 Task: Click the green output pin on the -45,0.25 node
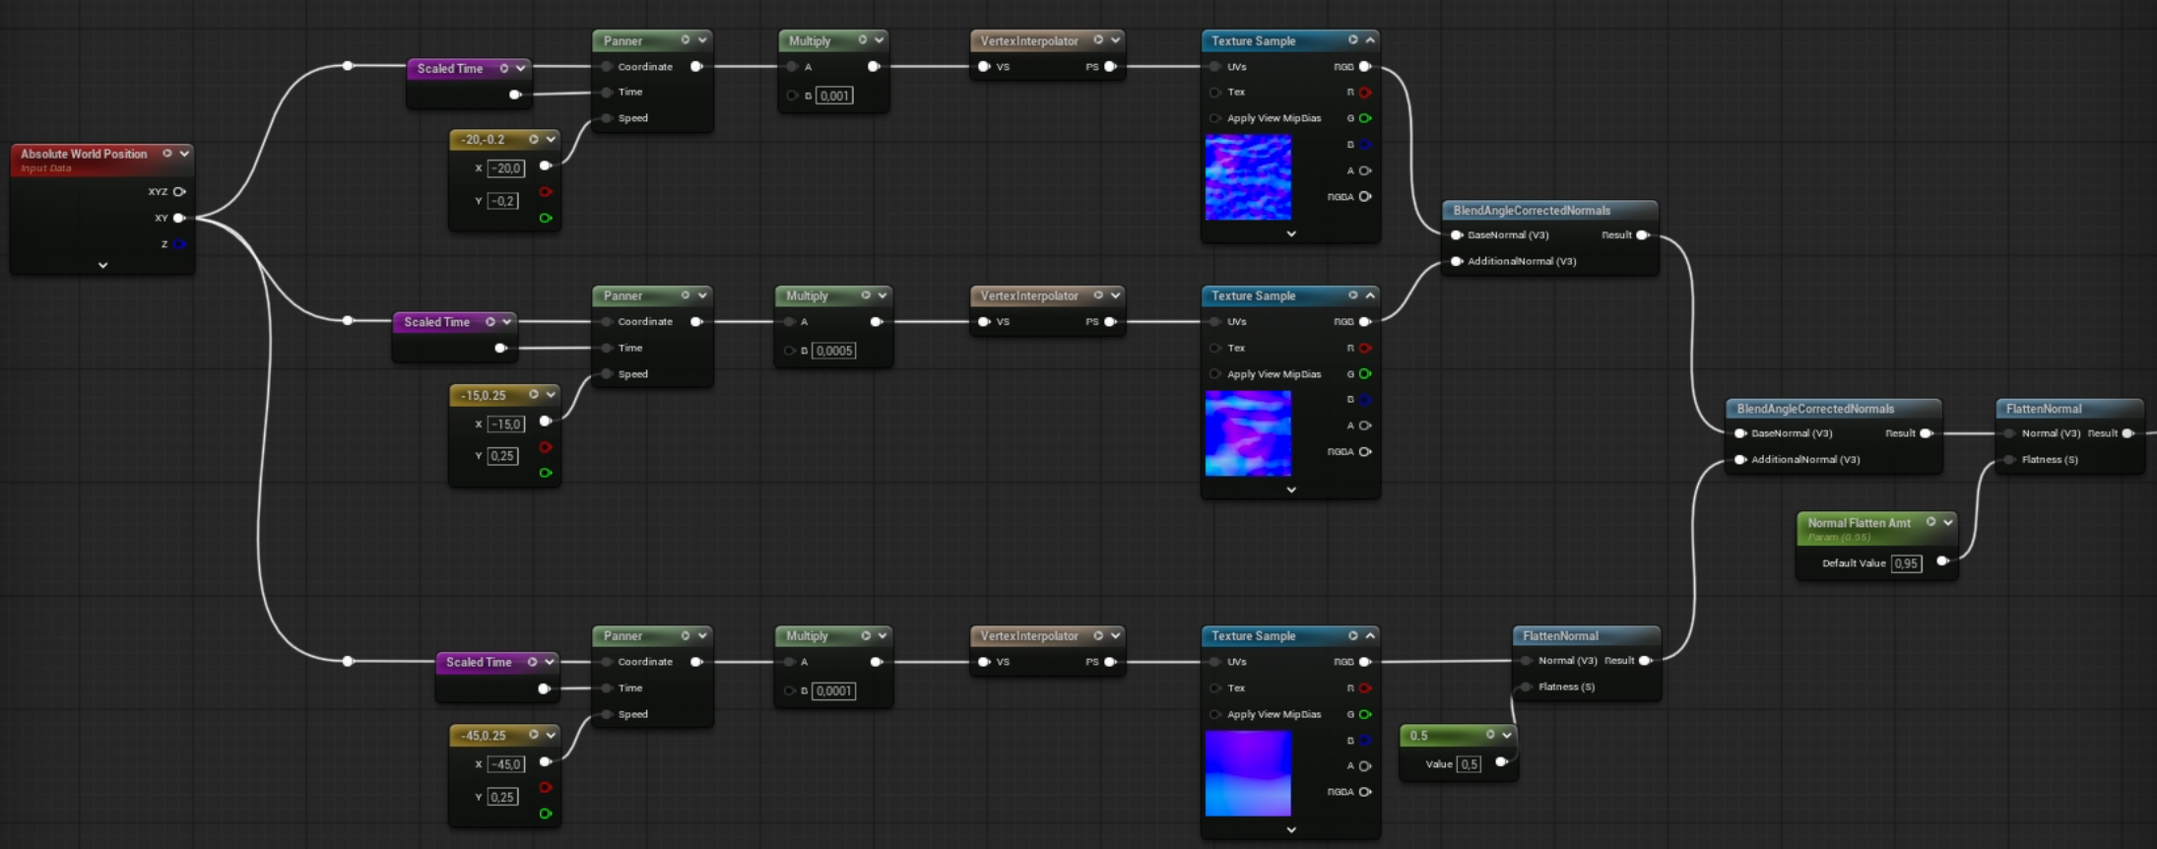[546, 814]
